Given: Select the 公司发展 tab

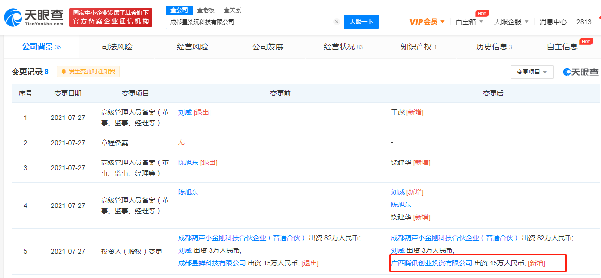Looking at the screenshot, I should (268, 47).
